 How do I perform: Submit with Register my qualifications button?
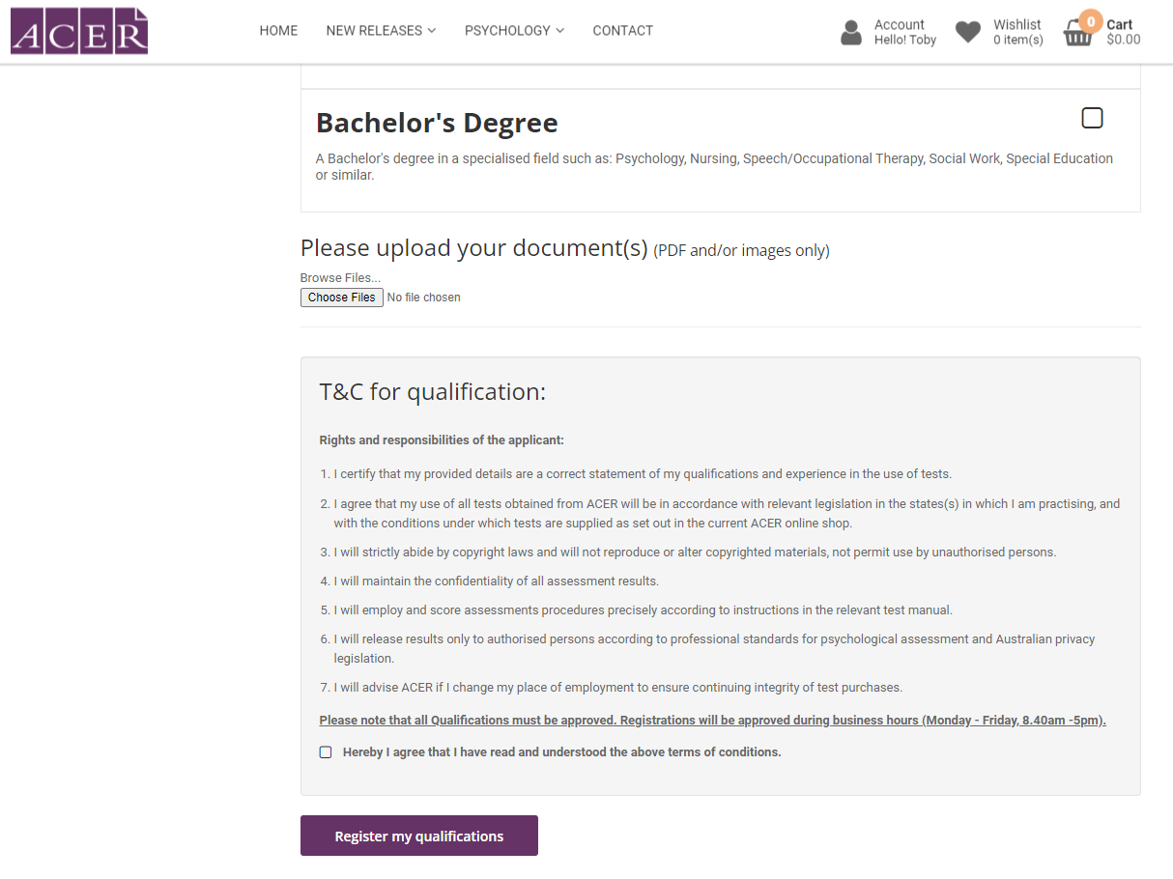(418, 836)
